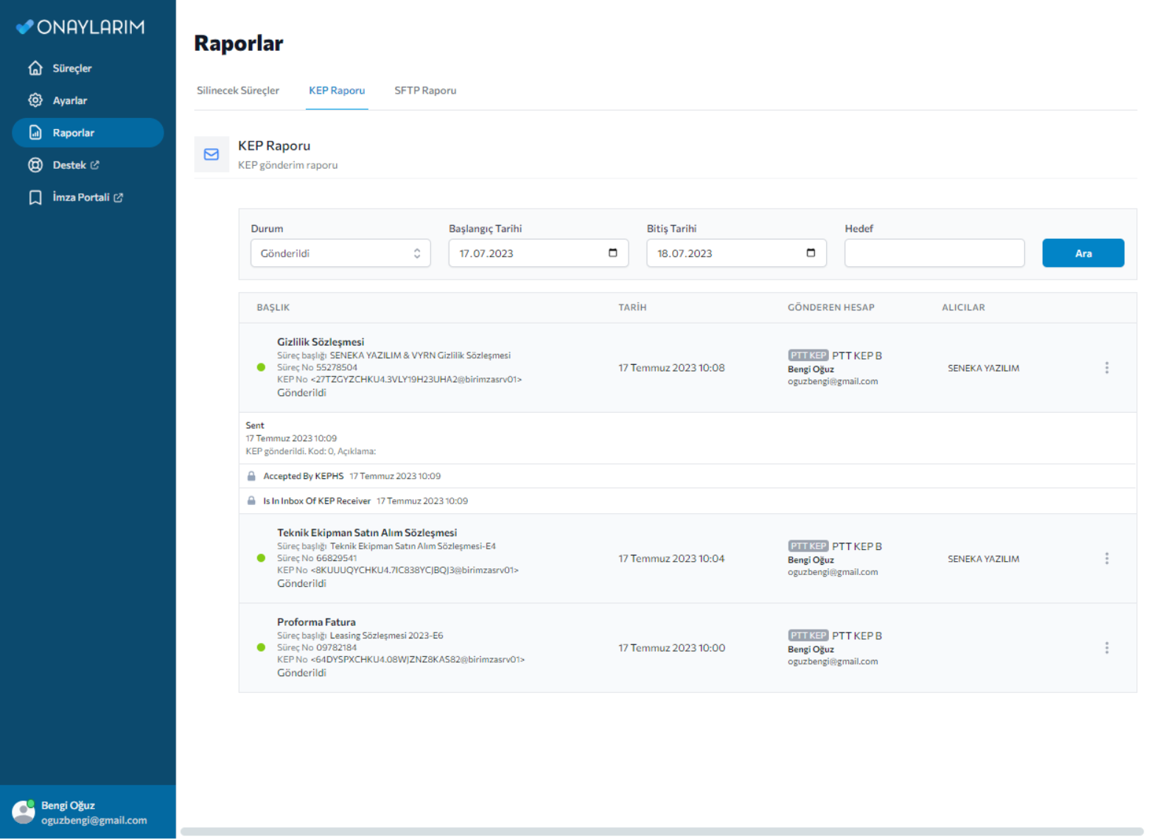1154x839 pixels.
Task: Open the Durum dropdown showing Gönderildi
Action: 340,253
